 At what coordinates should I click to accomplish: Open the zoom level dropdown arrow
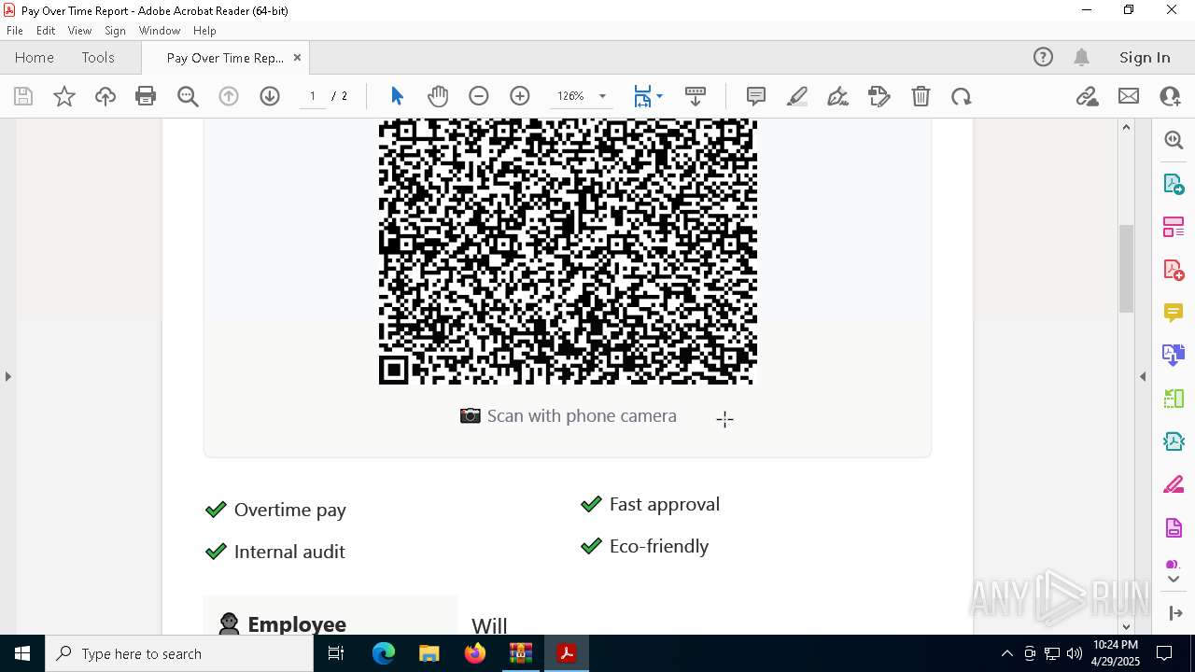pyautogui.click(x=602, y=96)
